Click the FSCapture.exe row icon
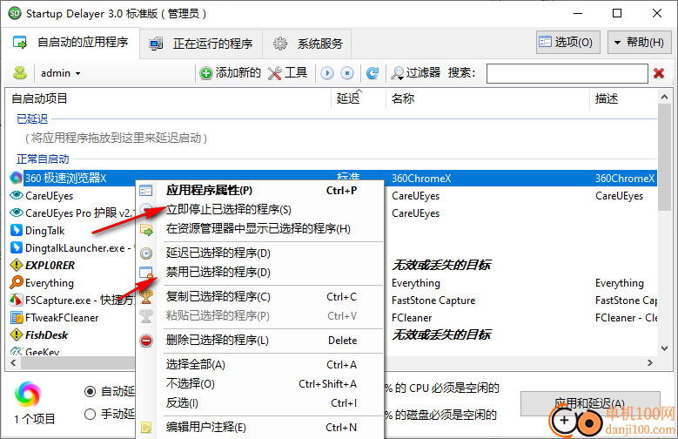The height and width of the screenshot is (439, 678). coord(17,300)
